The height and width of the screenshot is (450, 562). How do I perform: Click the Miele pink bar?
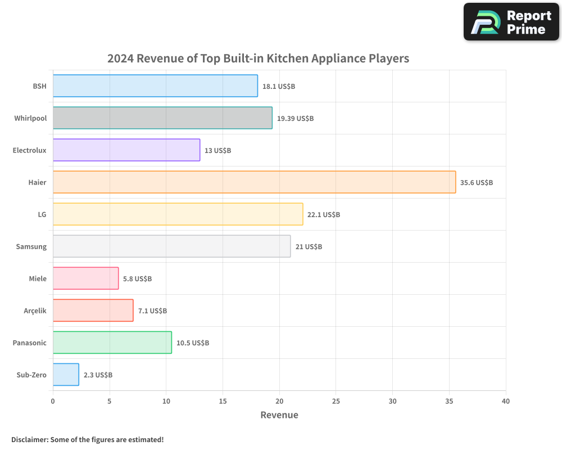pyautogui.click(x=85, y=278)
